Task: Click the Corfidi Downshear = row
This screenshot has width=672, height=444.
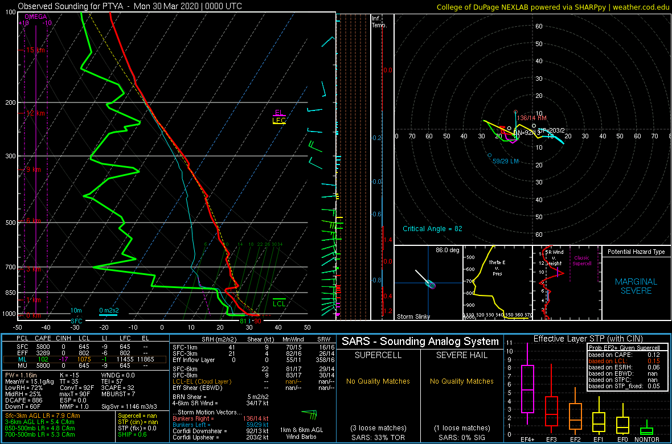Action: click(220, 431)
